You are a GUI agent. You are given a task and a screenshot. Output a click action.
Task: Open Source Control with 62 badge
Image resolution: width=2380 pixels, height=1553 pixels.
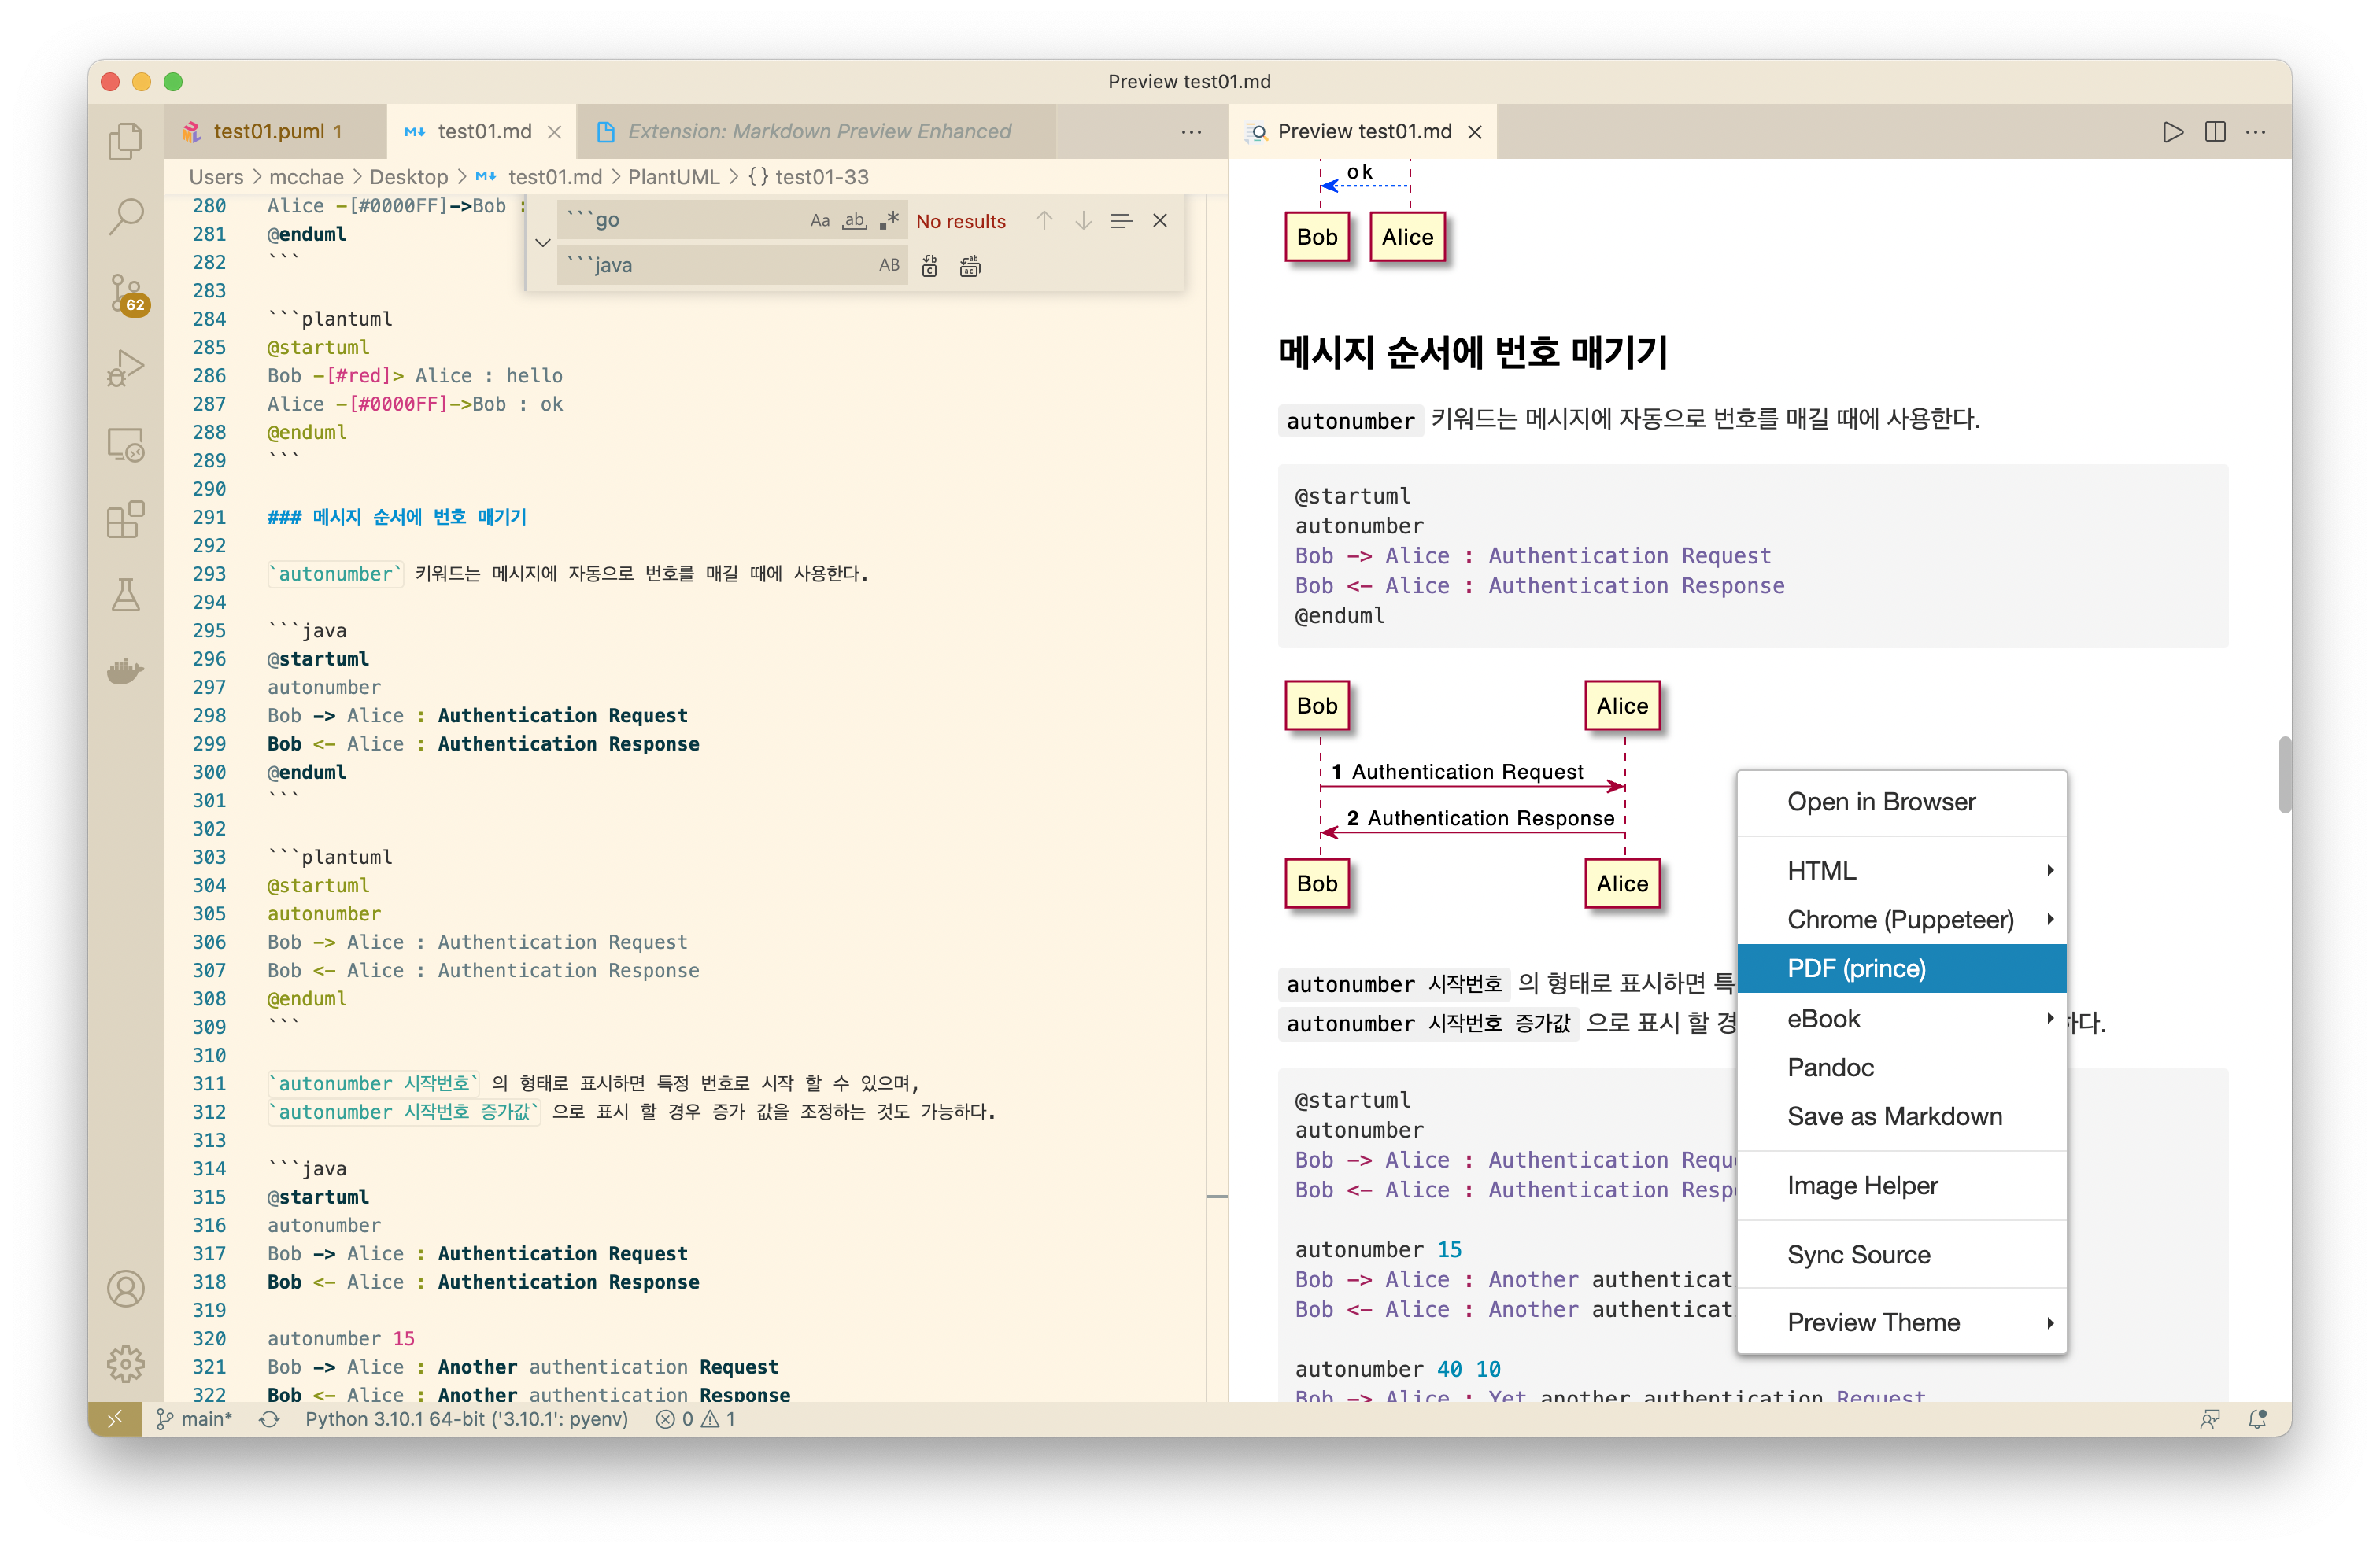[127, 293]
